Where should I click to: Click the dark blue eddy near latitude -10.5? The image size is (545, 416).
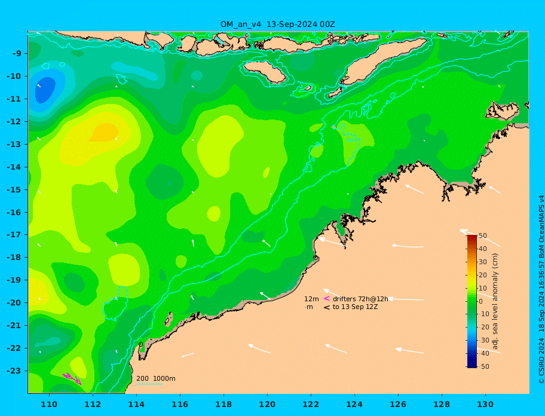click(45, 90)
